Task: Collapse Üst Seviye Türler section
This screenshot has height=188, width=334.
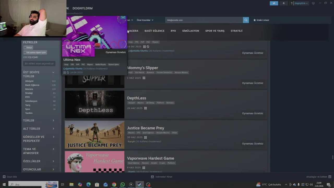Action: tap(53, 72)
